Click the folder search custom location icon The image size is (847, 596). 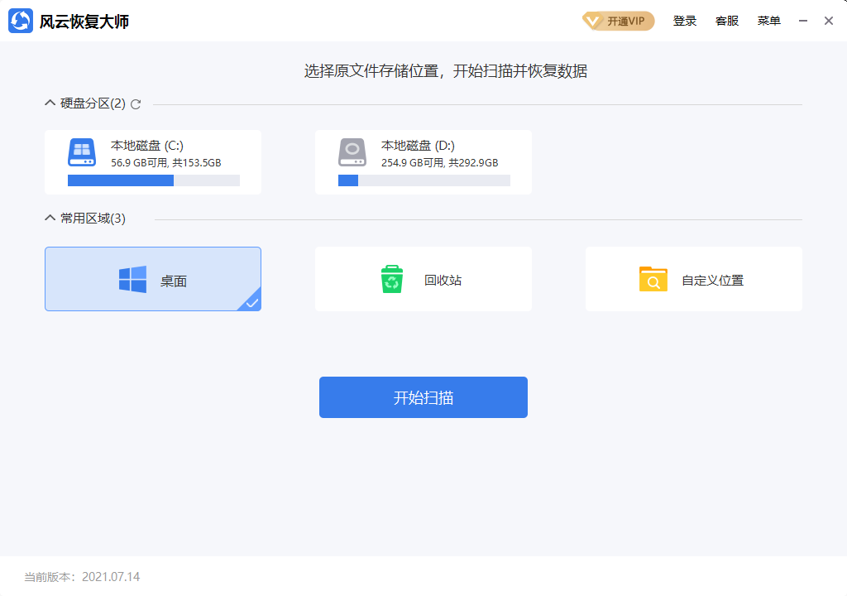[653, 279]
